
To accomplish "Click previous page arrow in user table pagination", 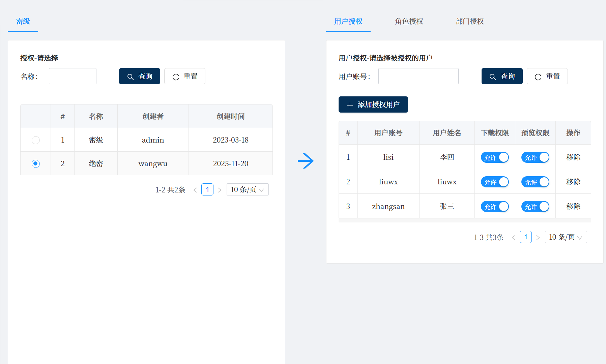I will point(513,237).
